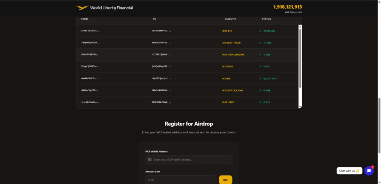Click the transactions table scrollbar thumb

[x=300, y=58]
